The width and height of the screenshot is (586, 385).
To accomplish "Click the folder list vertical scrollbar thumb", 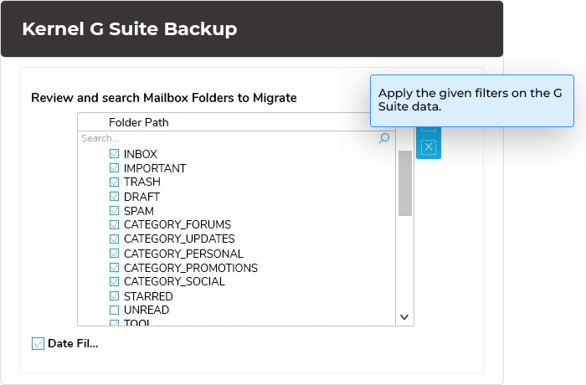I will [x=405, y=183].
